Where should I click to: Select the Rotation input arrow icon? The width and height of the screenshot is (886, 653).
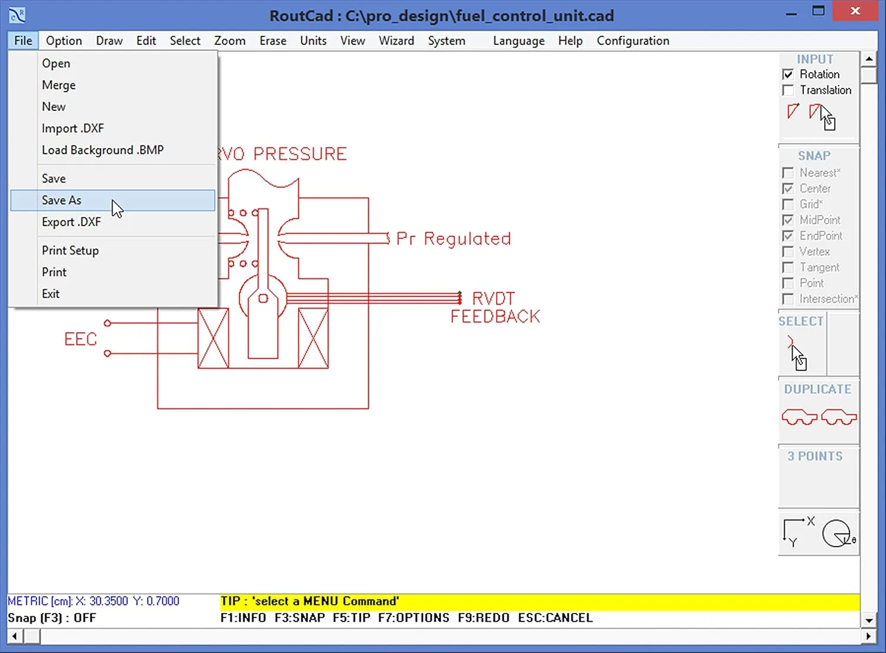point(792,112)
